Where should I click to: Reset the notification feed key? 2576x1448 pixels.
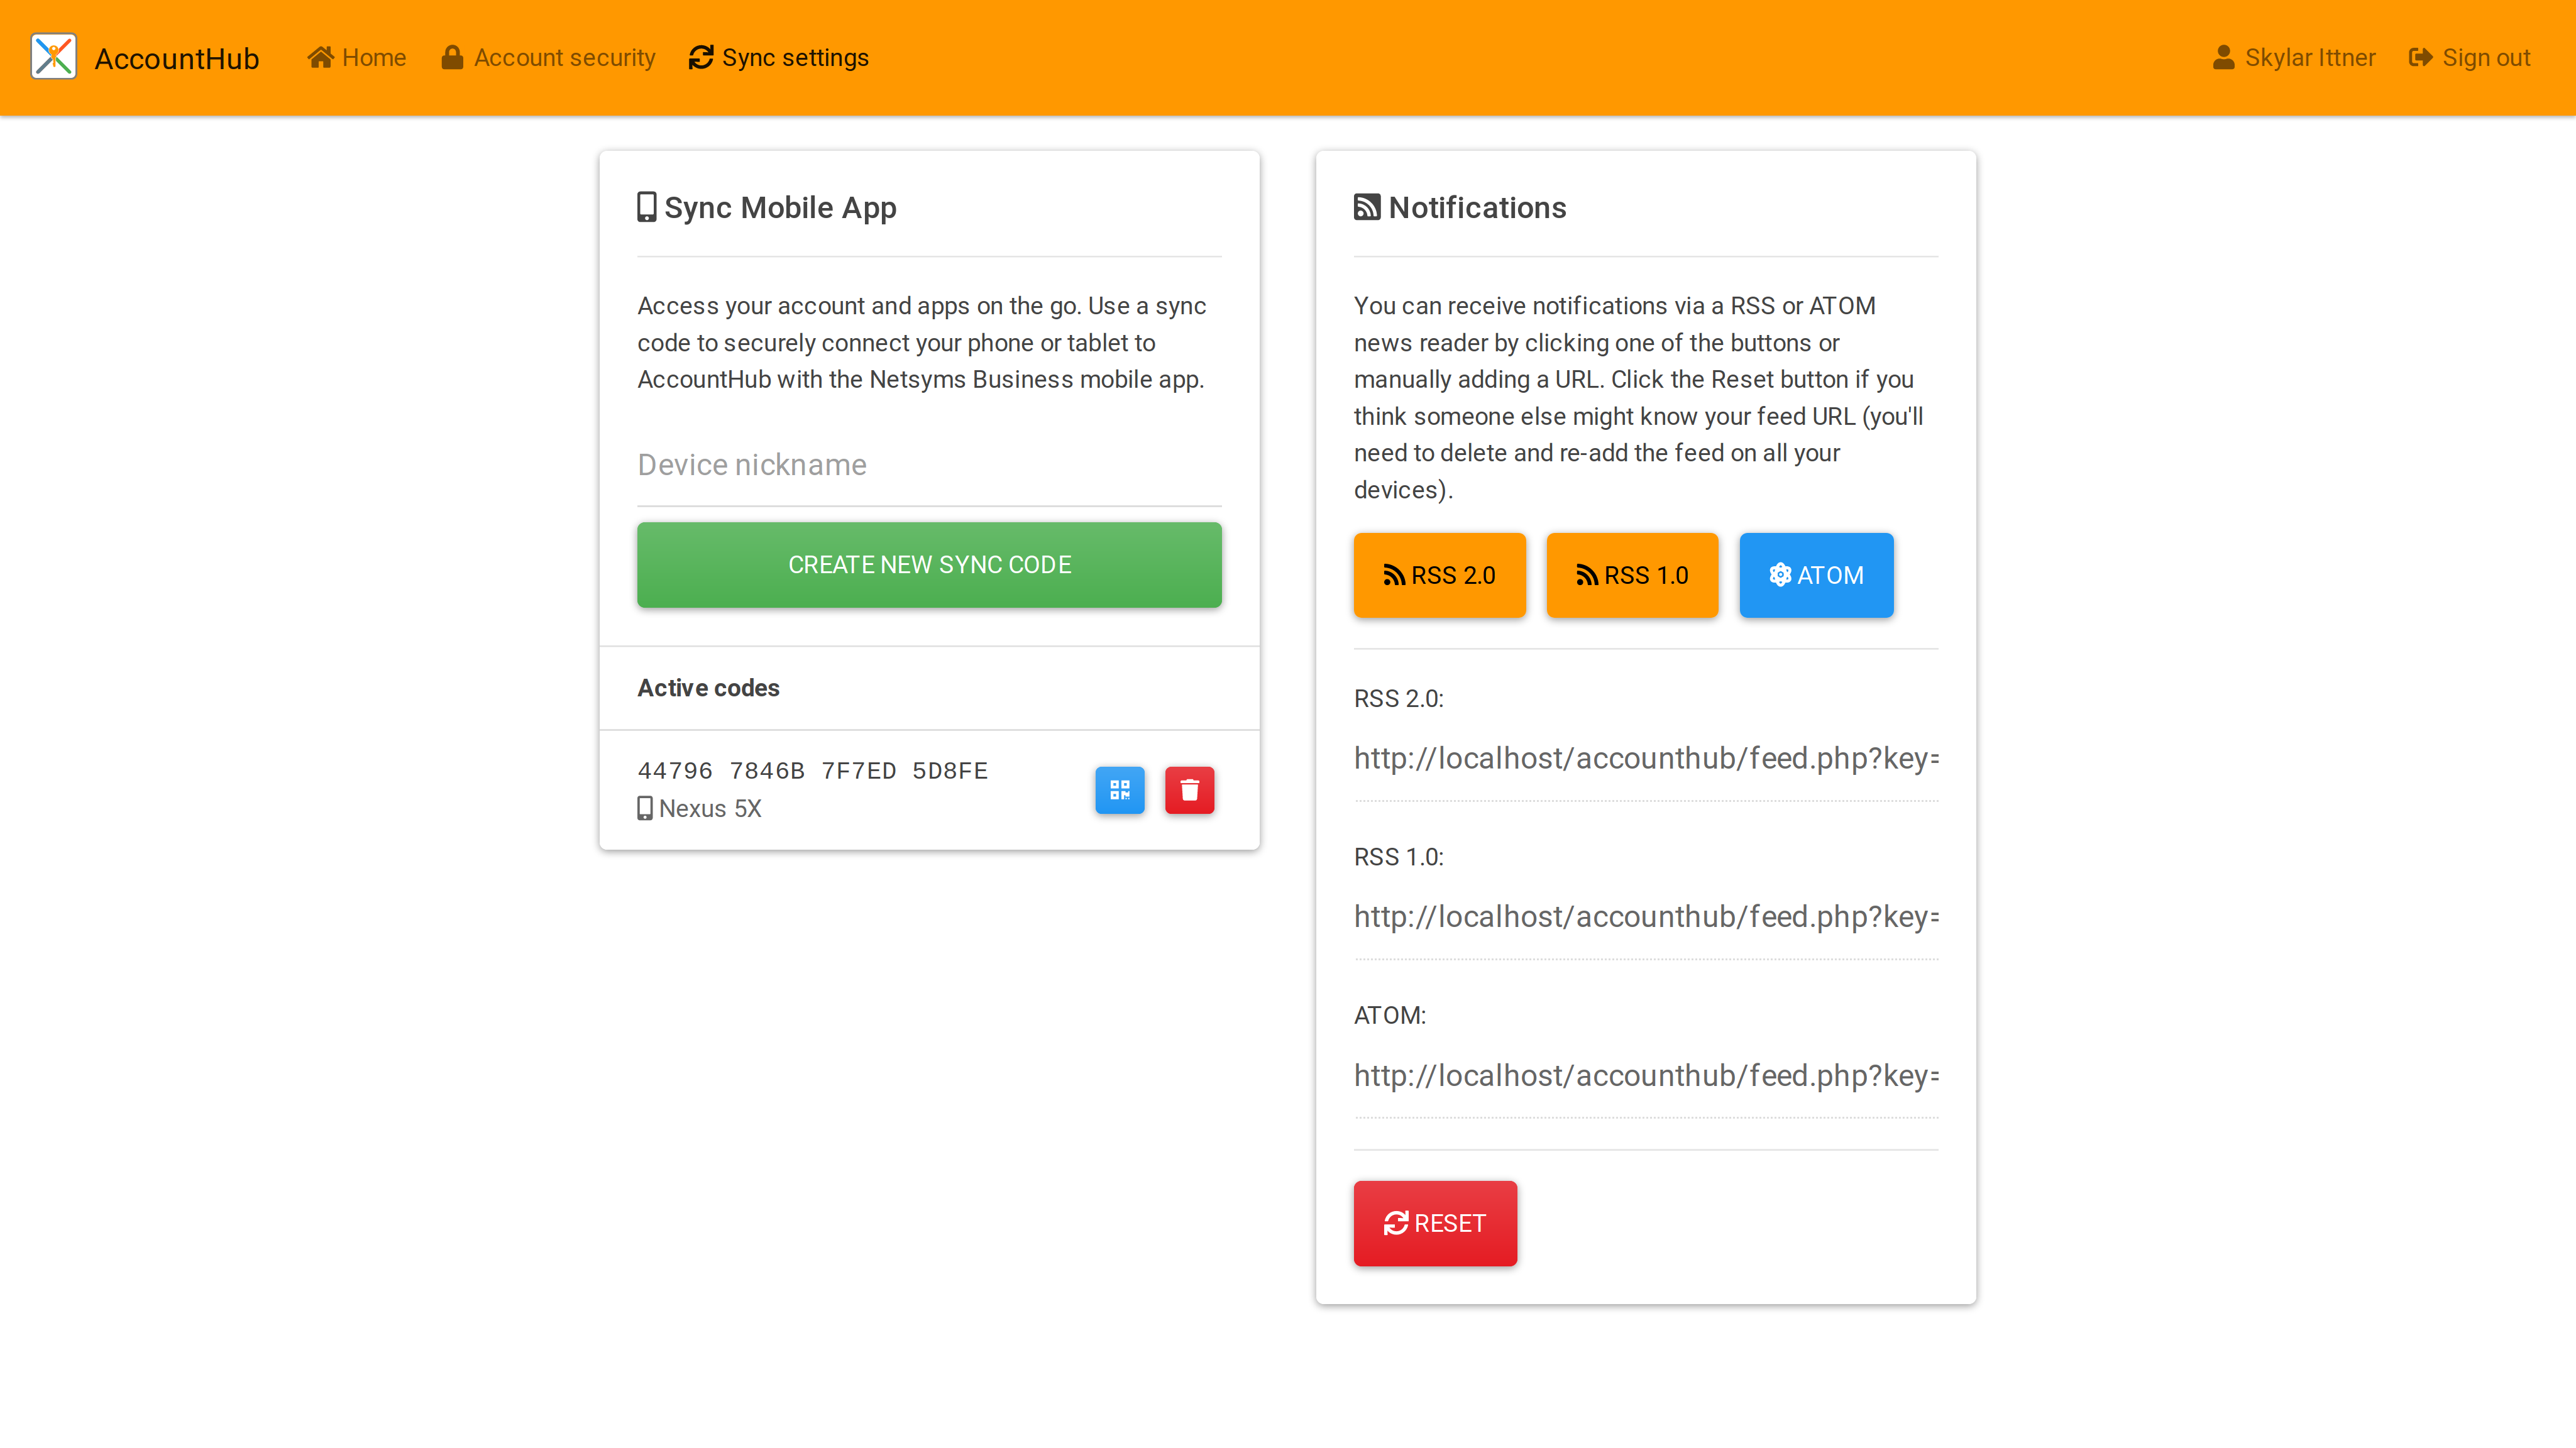1436,1224
